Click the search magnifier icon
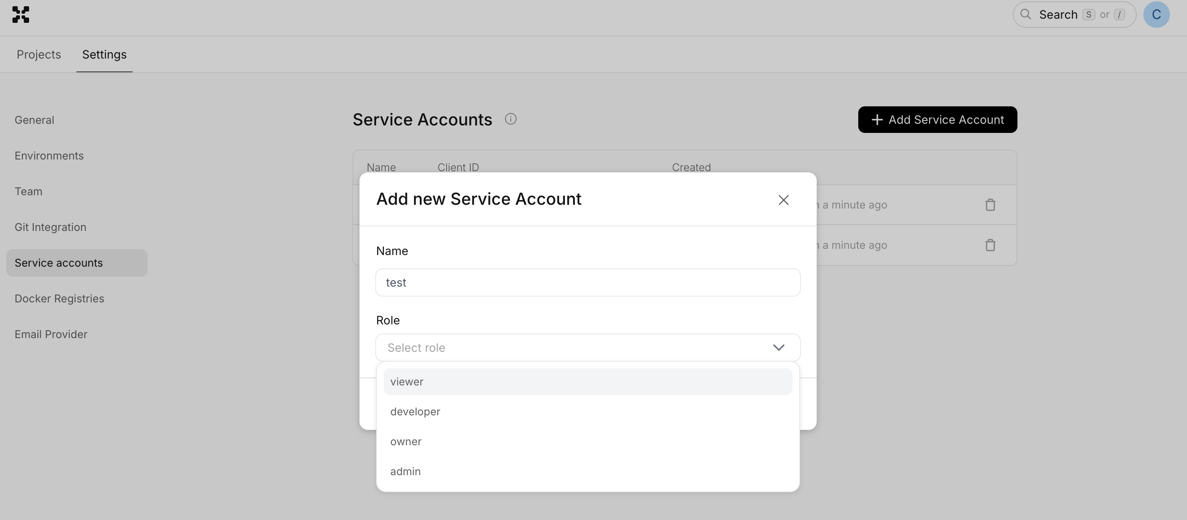Viewport: 1187px width, 520px height. tap(1025, 14)
